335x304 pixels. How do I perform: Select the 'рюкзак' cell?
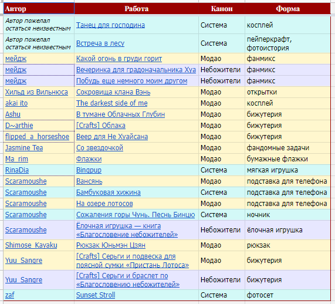[287, 245]
